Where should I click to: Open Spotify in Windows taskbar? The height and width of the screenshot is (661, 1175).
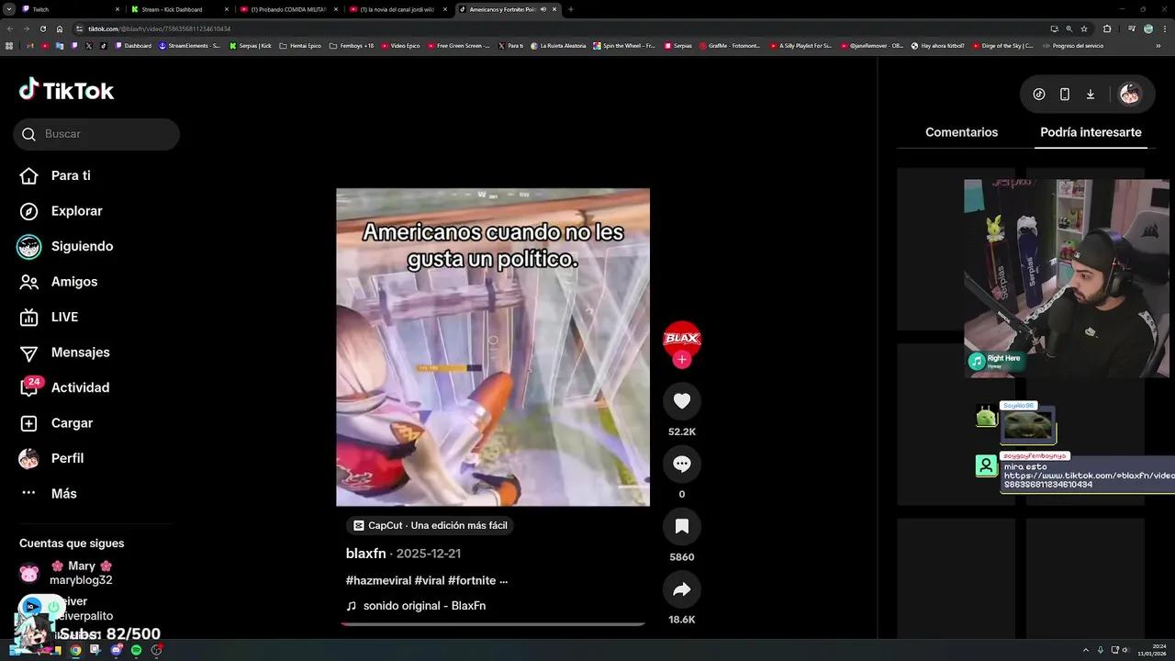click(136, 650)
